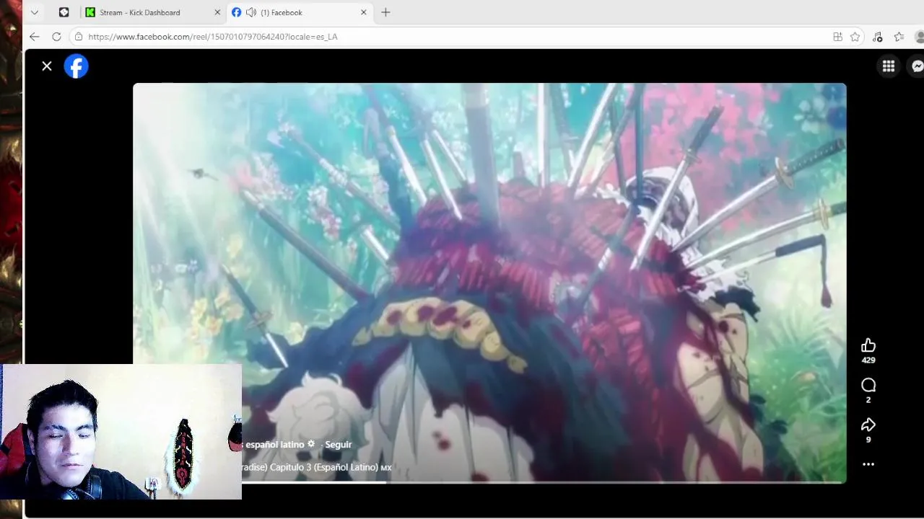Open a new tab with plus button
Image resolution: width=924 pixels, height=519 pixels.
385,12
